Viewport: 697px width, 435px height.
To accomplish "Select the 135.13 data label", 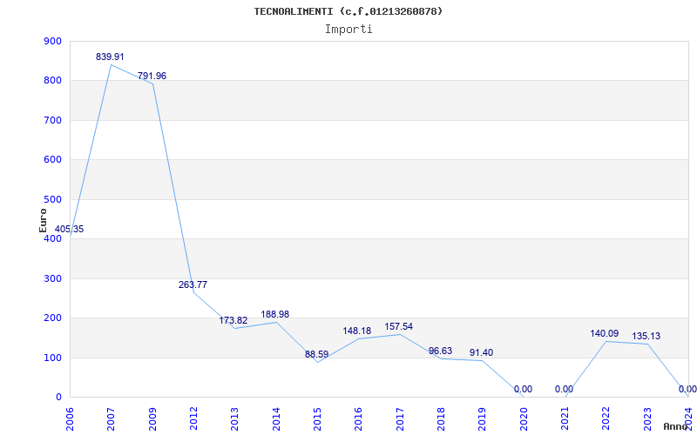I will click(x=646, y=336).
